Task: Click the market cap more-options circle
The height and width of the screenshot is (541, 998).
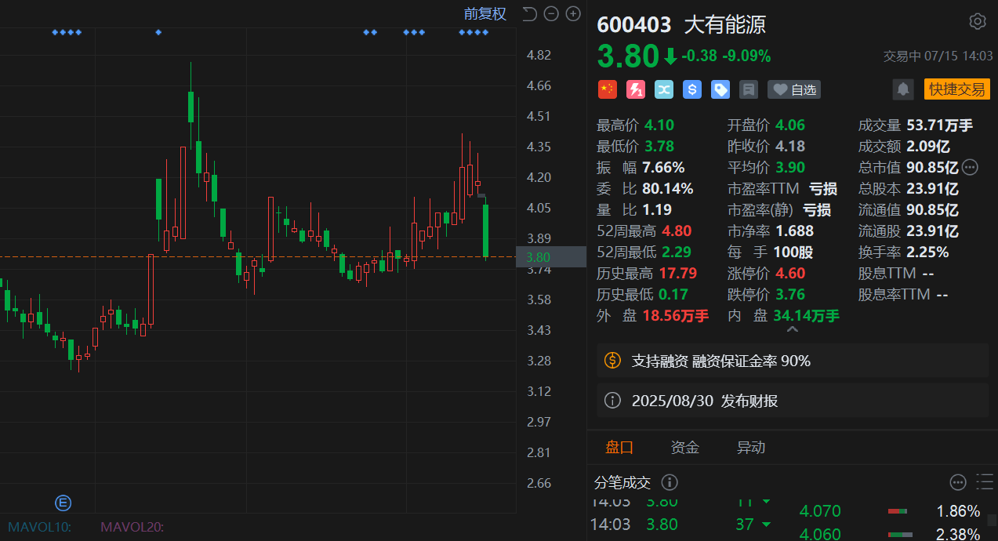Action: pyautogui.click(x=970, y=167)
